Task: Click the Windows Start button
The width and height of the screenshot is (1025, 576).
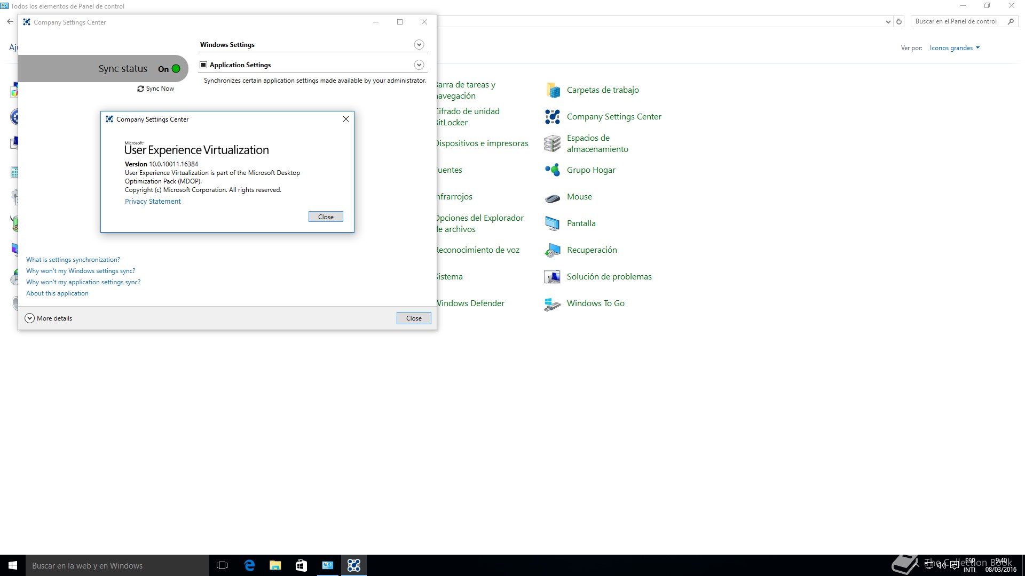Action: click(13, 565)
